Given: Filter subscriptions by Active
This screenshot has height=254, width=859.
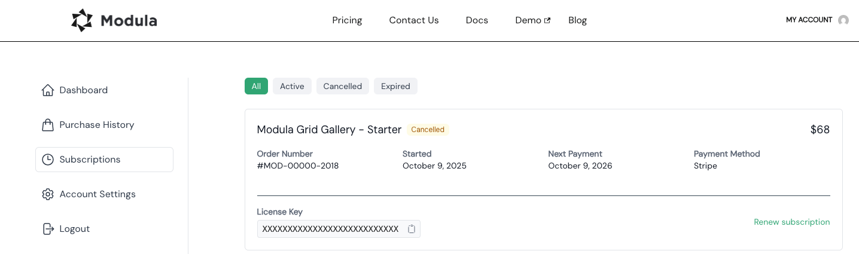Looking at the screenshot, I should coord(292,86).
